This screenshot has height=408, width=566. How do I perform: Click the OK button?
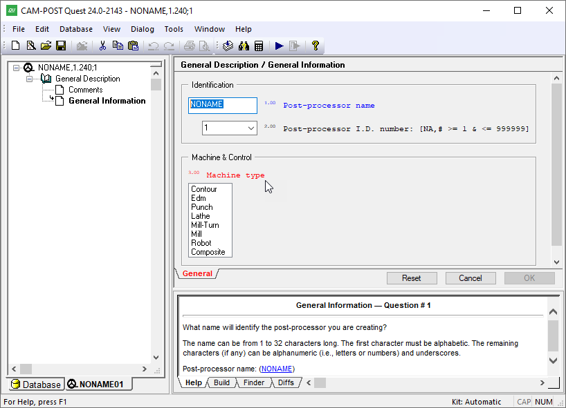click(529, 278)
